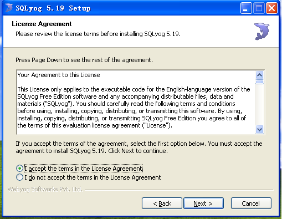
Task: Click the dolphin logo in the header
Action: [262, 31]
